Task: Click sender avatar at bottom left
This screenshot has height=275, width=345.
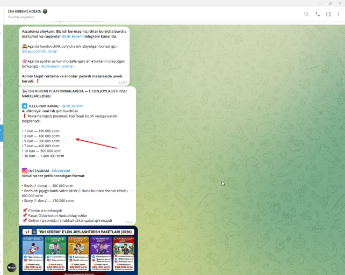Action: [12, 267]
